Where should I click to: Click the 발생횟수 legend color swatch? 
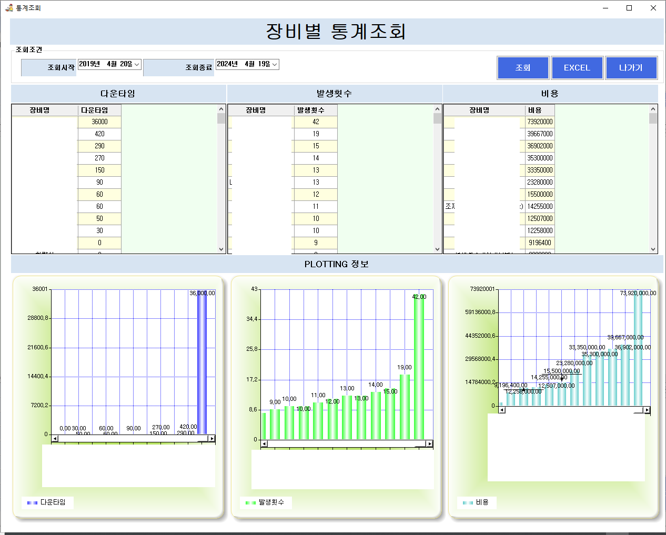250,503
